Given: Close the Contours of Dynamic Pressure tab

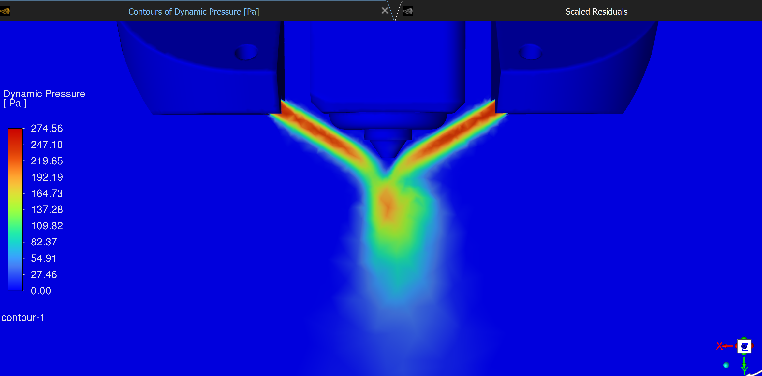Looking at the screenshot, I should pos(385,11).
